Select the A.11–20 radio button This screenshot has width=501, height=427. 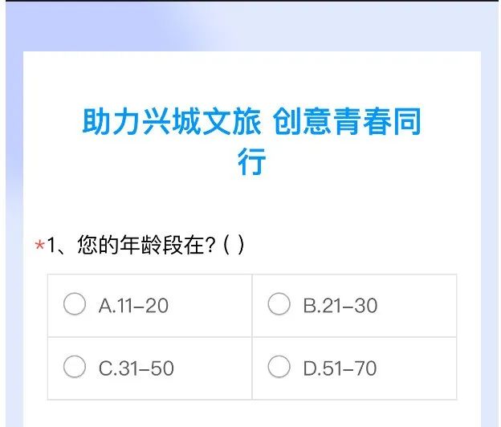[x=75, y=305]
